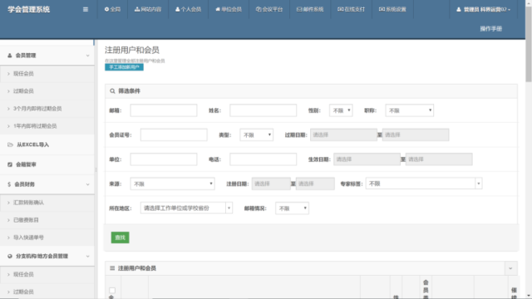Screen dimensions: 532x299
Task: Open the 操作手册 link
Action: pyautogui.click(x=490, y=29)
